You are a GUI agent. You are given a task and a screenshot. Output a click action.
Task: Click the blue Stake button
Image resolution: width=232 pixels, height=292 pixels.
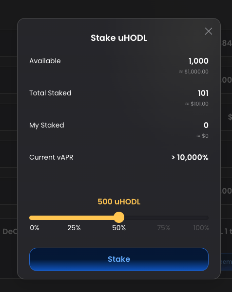point(119,259)
